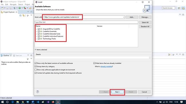Toggle Show only the latest versions checkbox
The height and width of the screenshot is (104, 186).
(x=35, y=63)
